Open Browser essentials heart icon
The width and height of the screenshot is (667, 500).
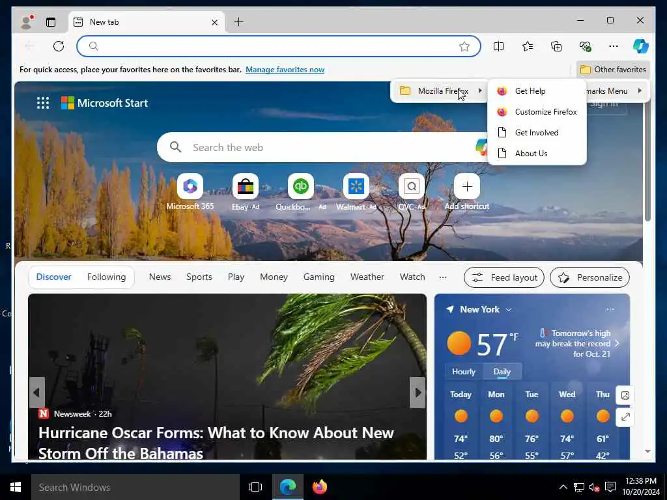click(x=586, y=46)
